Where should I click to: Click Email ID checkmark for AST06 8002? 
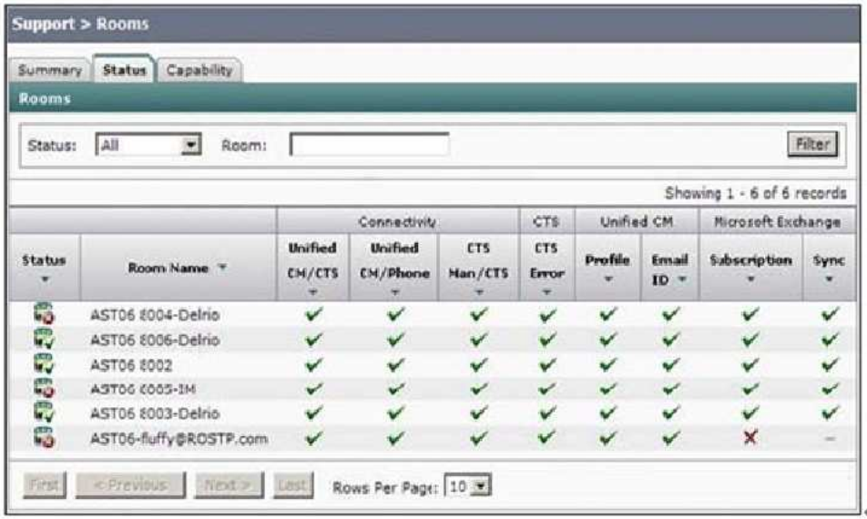coord(670,364)
